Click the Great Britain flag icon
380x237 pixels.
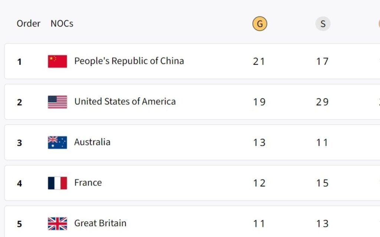(x=58, y=224)
